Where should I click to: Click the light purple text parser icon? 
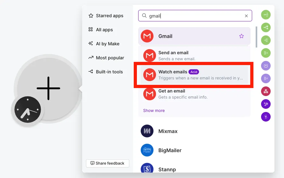[266, 78]
